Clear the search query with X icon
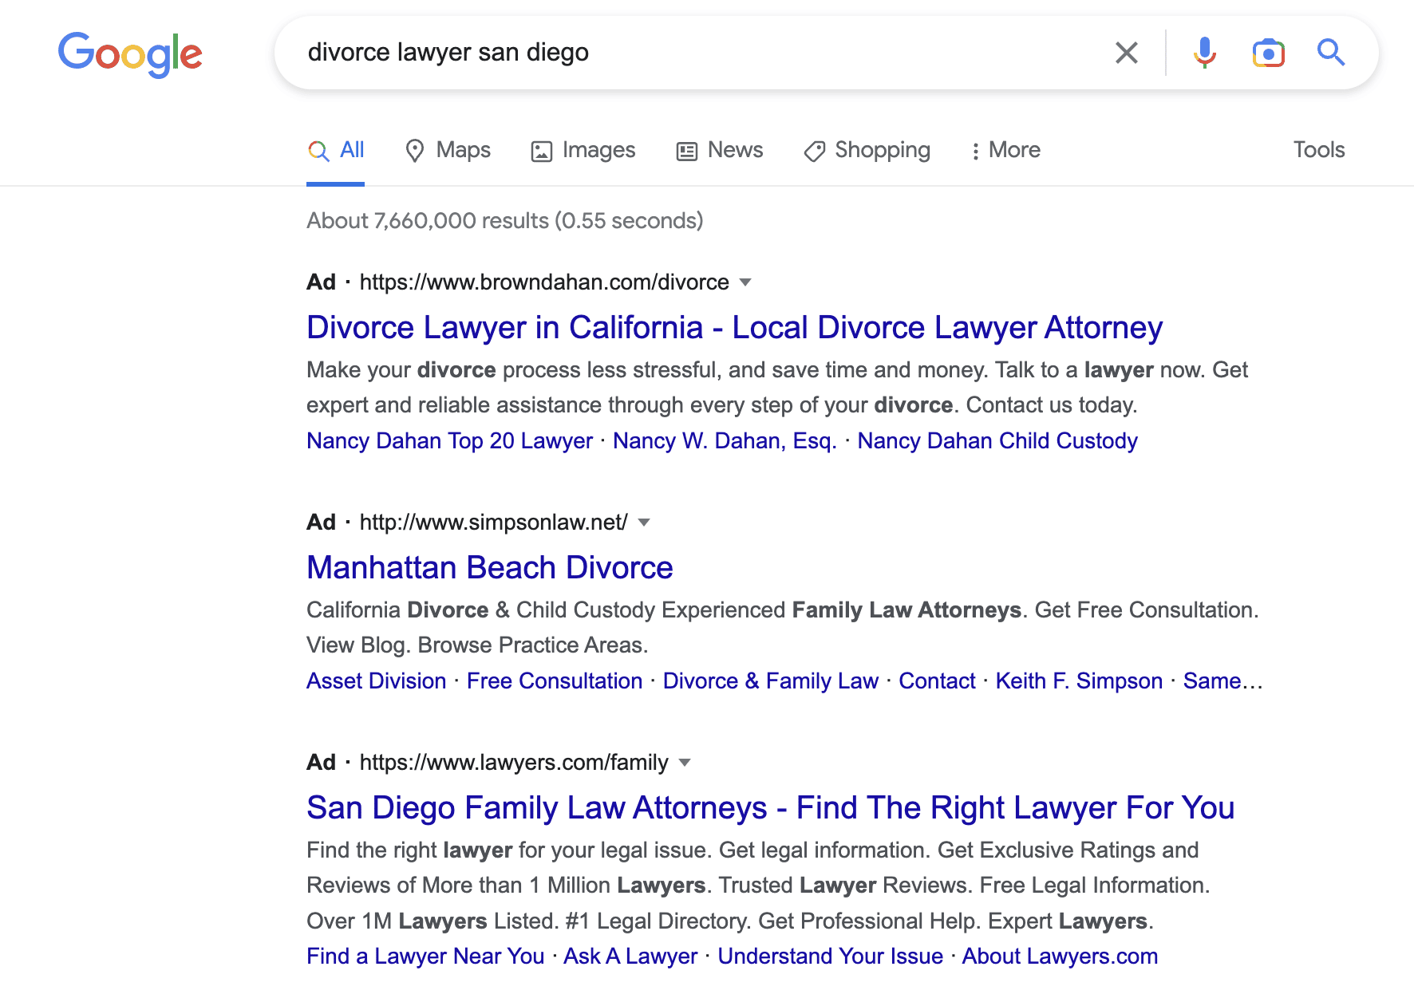The height and width of the screenshot is (1002, 1414). pos(1126,53)
